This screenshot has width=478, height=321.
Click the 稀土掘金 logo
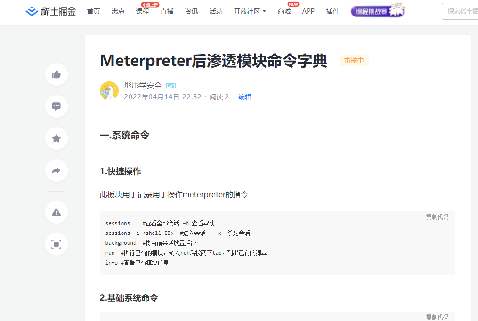coord(50,12)
